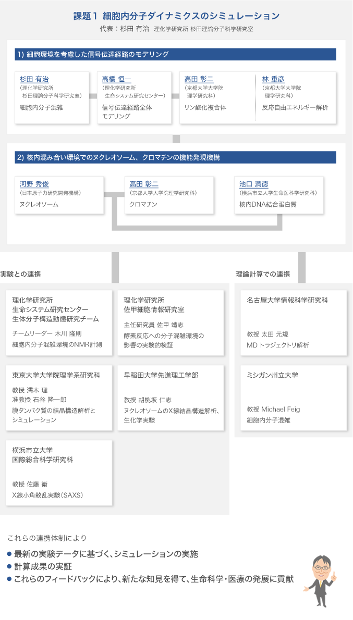Click the heading 課題1 細胞内分子ダイナミクスのシミュレーション
This screenshot has height=620, width=353.
(176, 16)
